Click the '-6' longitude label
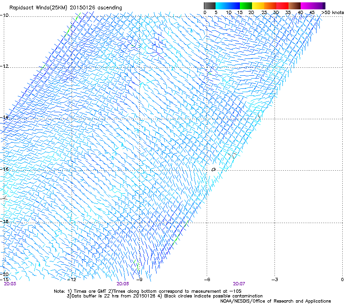This screenshot has width=346, height=304. coord(207,280)
